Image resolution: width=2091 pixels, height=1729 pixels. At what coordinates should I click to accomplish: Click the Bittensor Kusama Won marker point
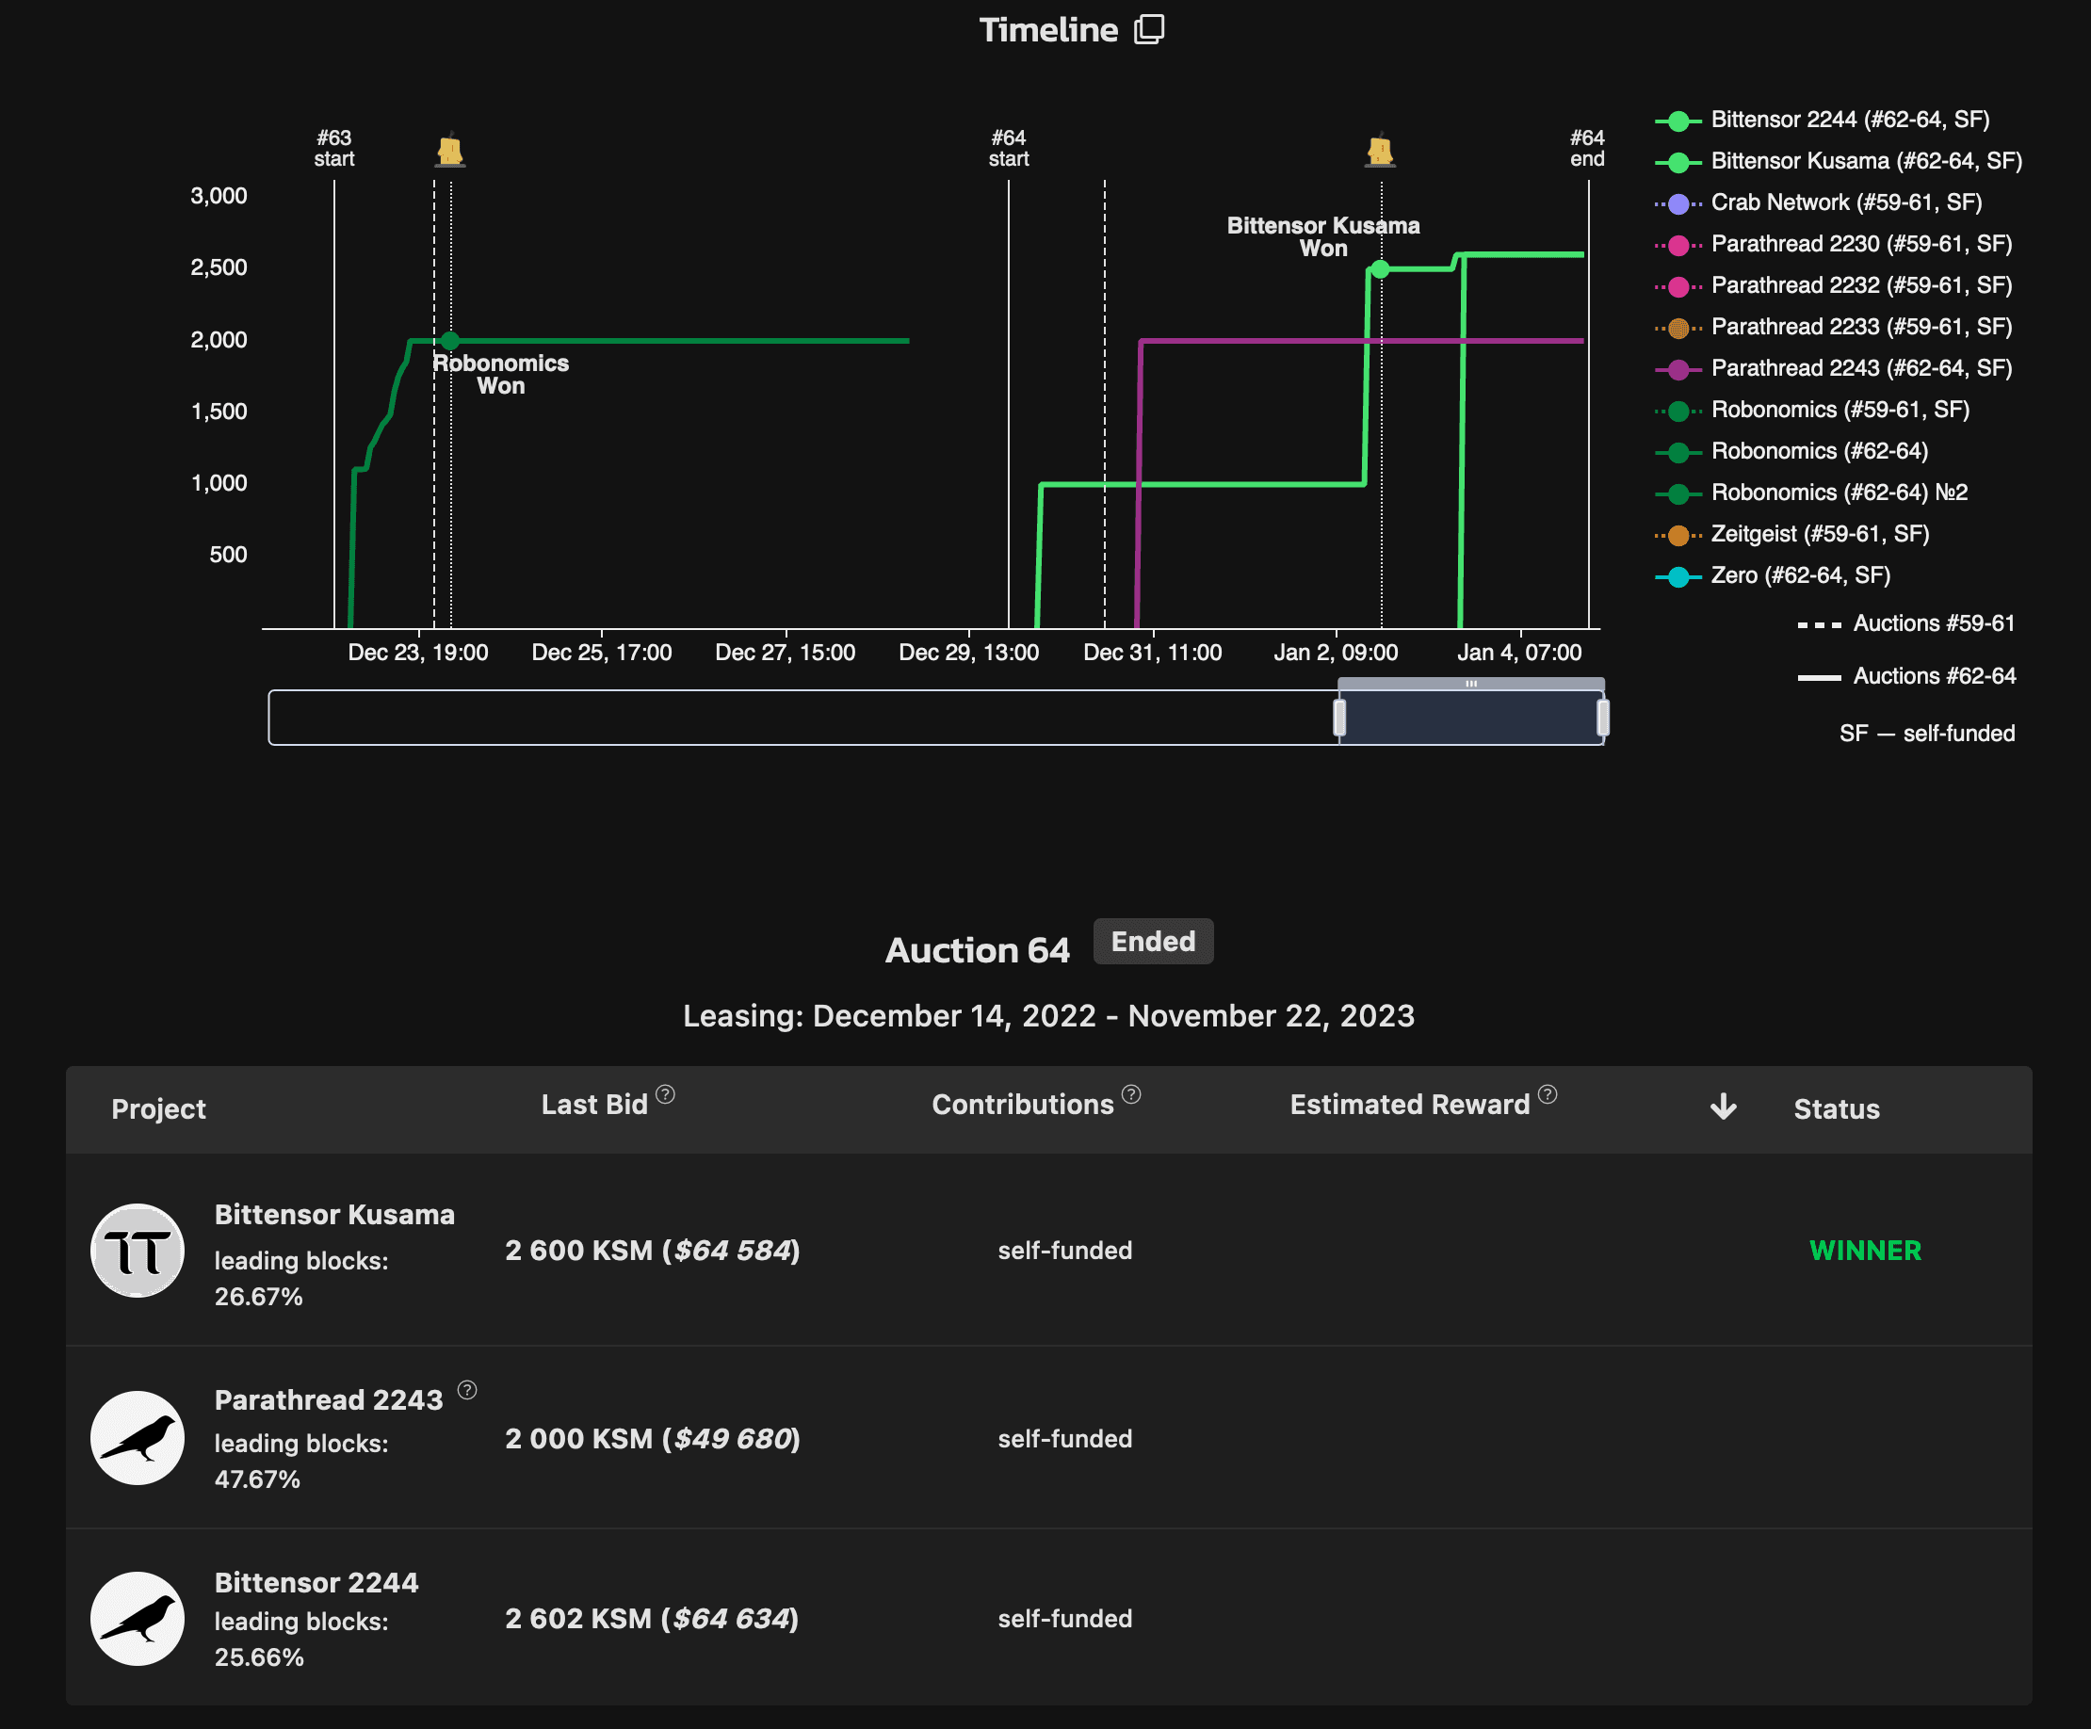1380,268
